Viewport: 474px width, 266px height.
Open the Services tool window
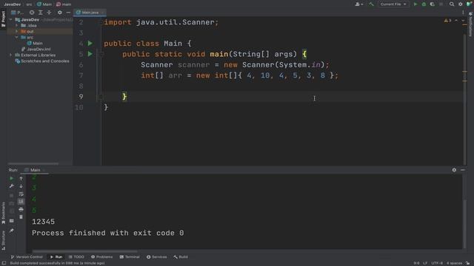tap(156, 257)
